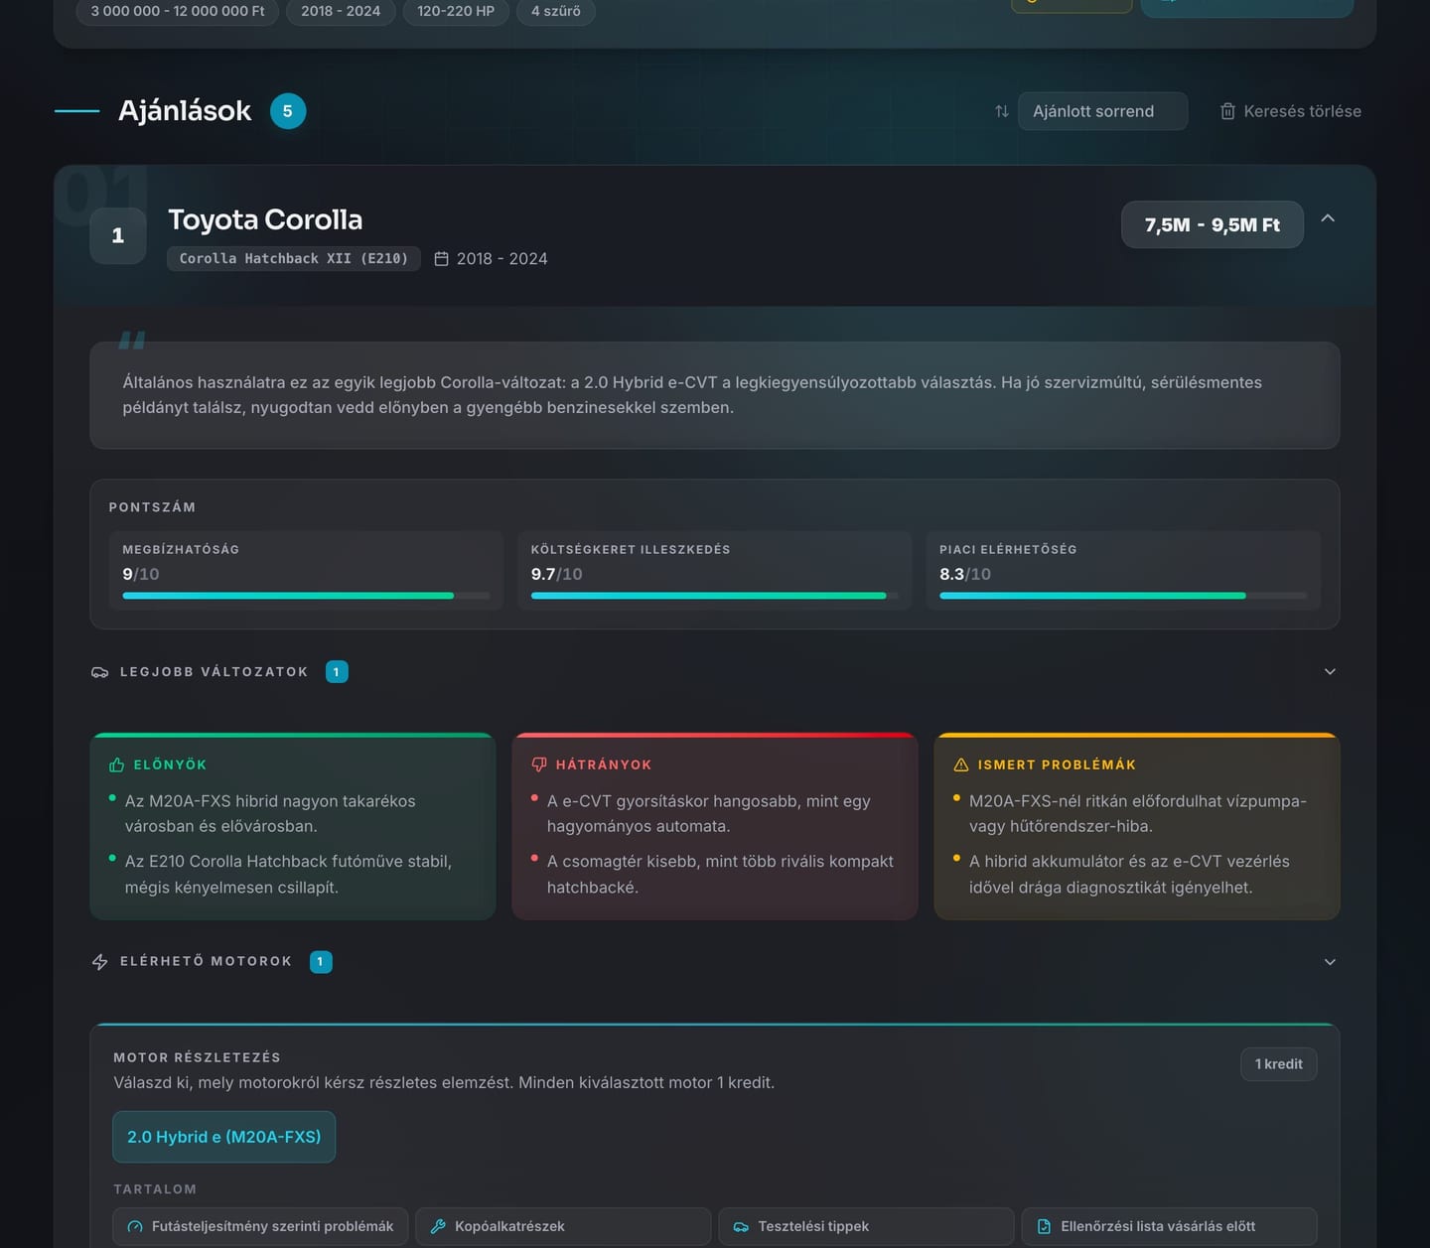
Task: Click the text about hibrid akkumulátor diagnosztika
Action: coord(1129,874)
